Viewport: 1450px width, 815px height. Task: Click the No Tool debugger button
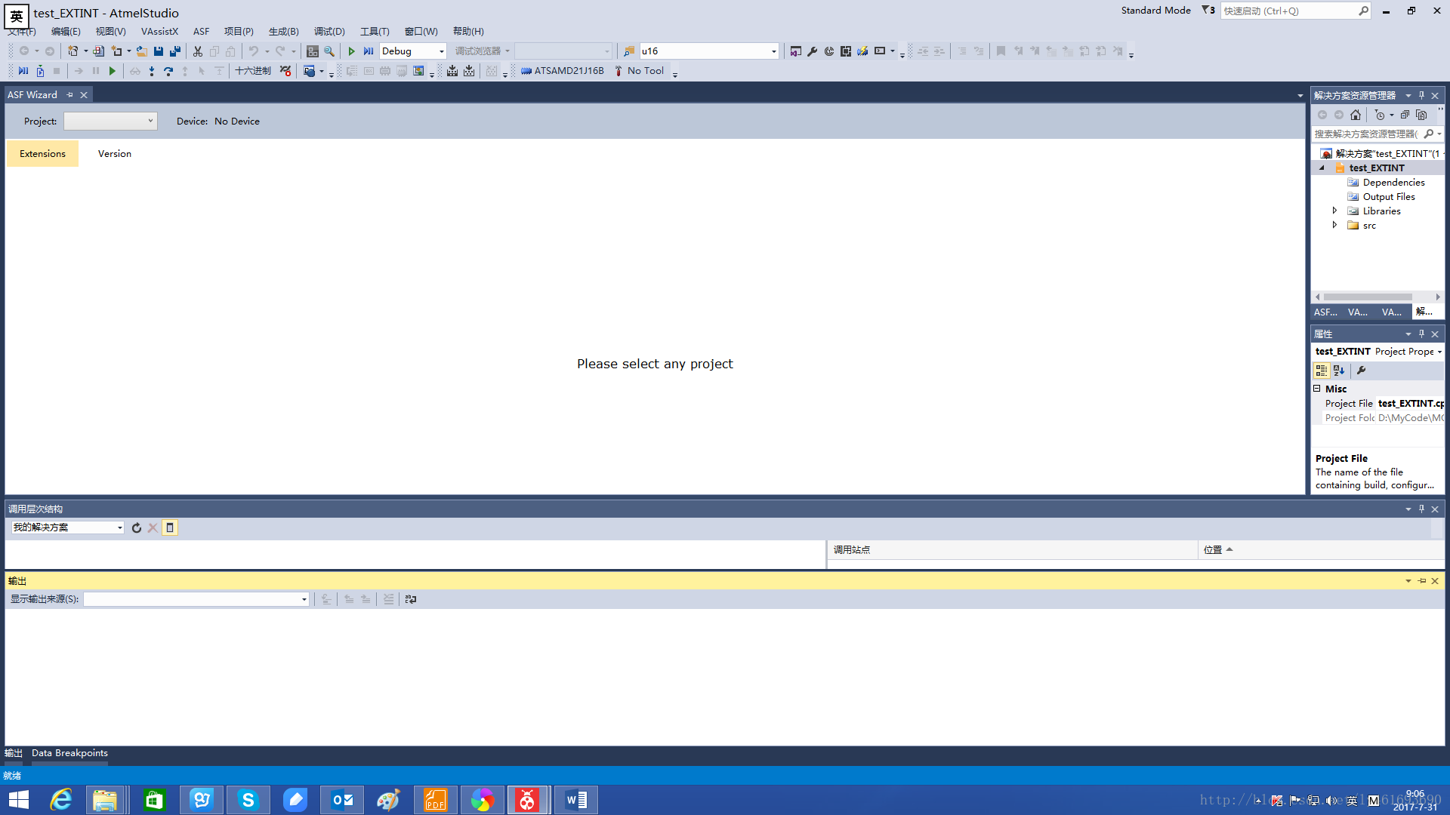(x=639, y=71)
